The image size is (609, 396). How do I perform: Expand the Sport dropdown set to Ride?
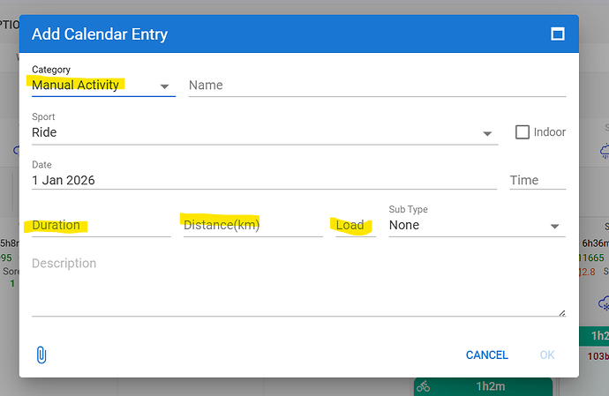pos(265,133)
